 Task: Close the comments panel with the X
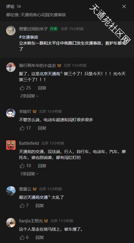click(124, 6)
